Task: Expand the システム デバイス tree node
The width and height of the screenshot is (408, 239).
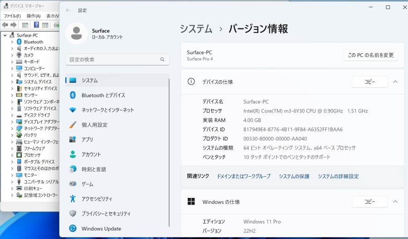Action: 12,82
